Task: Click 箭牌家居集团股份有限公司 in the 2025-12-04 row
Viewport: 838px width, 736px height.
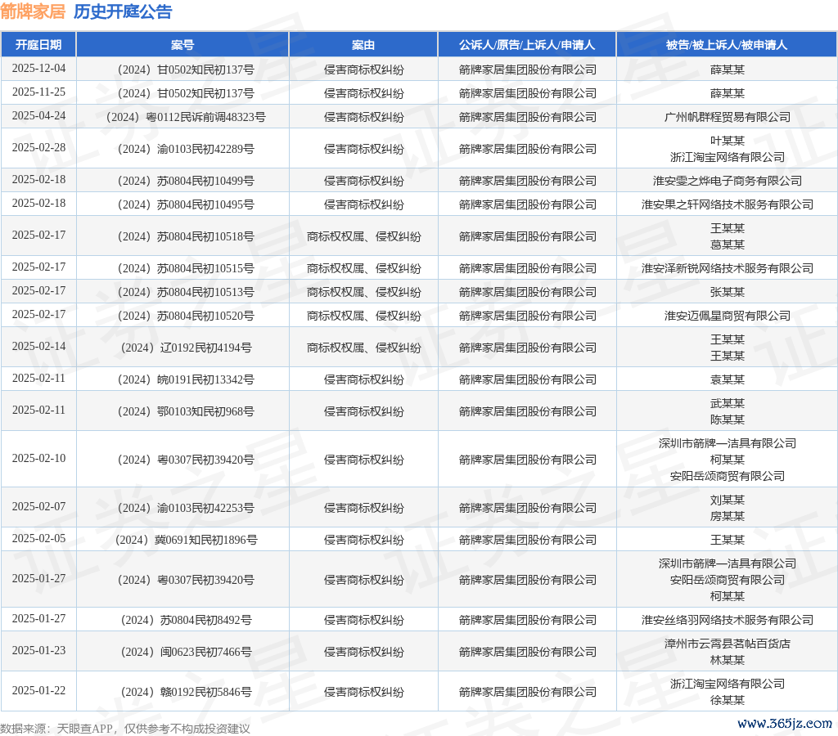Action: 527,70
